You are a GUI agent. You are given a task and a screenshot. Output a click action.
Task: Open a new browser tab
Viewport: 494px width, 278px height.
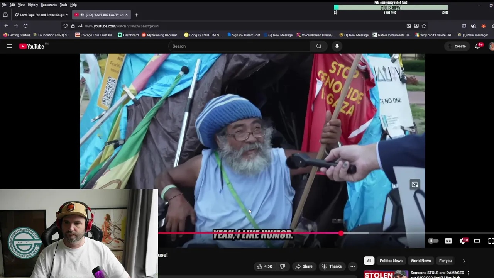pos(136,15)
